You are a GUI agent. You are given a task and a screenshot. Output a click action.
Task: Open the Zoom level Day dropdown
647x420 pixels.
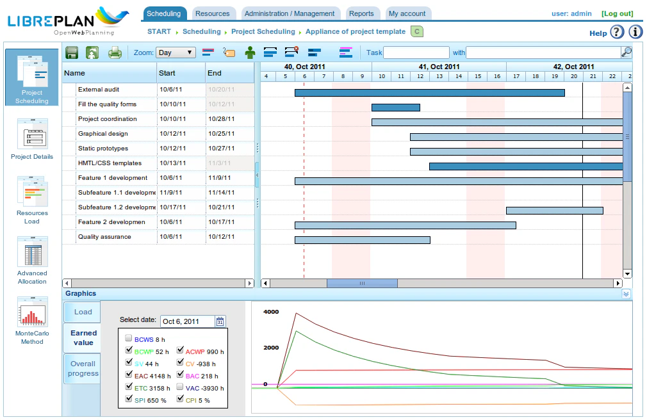[x=176, y=52]
